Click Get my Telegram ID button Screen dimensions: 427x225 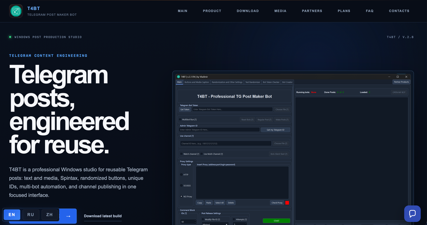[276, 130]
